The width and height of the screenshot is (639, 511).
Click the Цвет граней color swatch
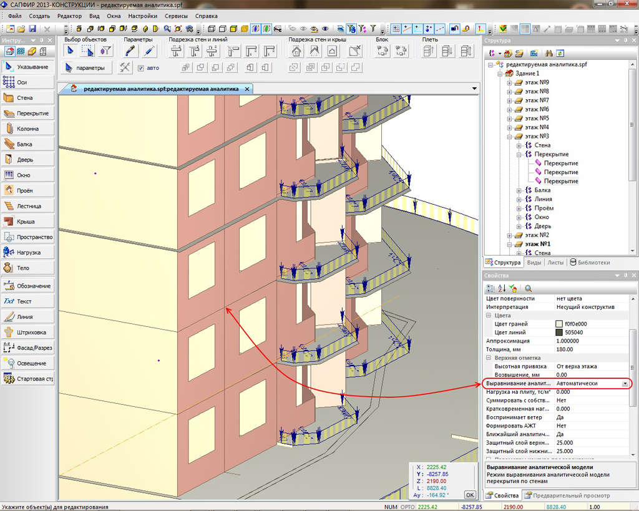(x=559, y=324)
